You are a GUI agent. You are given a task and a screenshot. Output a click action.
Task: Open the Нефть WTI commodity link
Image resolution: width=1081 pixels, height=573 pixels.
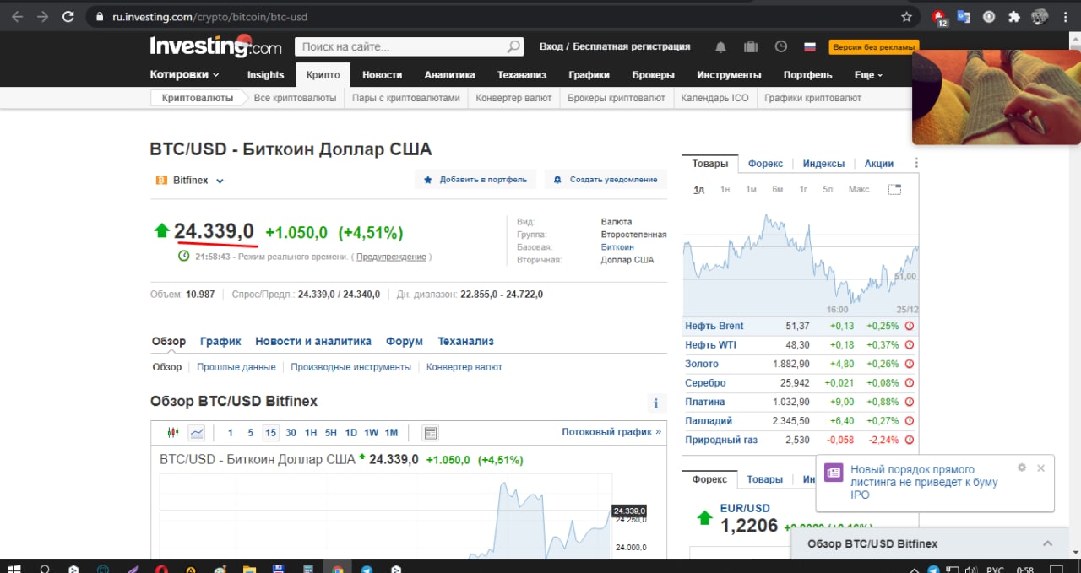(710, 344)
